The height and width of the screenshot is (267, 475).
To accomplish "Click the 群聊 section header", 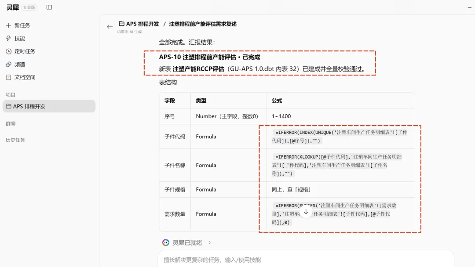I will (x=11, y=124).
